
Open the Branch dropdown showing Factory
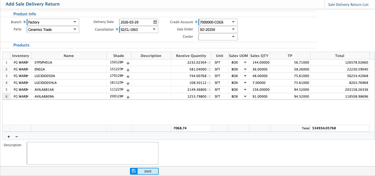pyautogui.click(x=75, y=22)
